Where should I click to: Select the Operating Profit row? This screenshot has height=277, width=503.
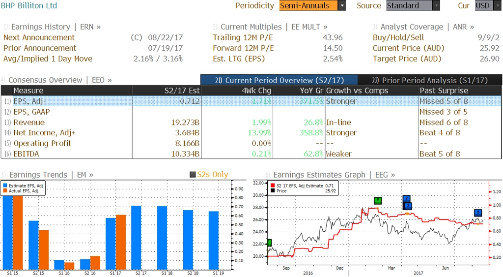[x=251, y=143]
